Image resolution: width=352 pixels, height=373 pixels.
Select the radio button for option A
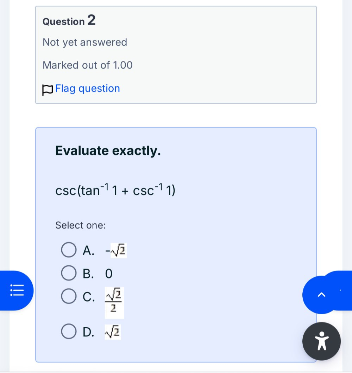[x=69, y=250]
